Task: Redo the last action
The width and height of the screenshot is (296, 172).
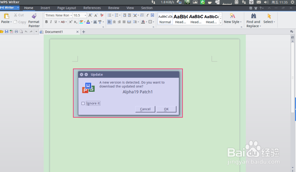Action: tap(31, 32)
